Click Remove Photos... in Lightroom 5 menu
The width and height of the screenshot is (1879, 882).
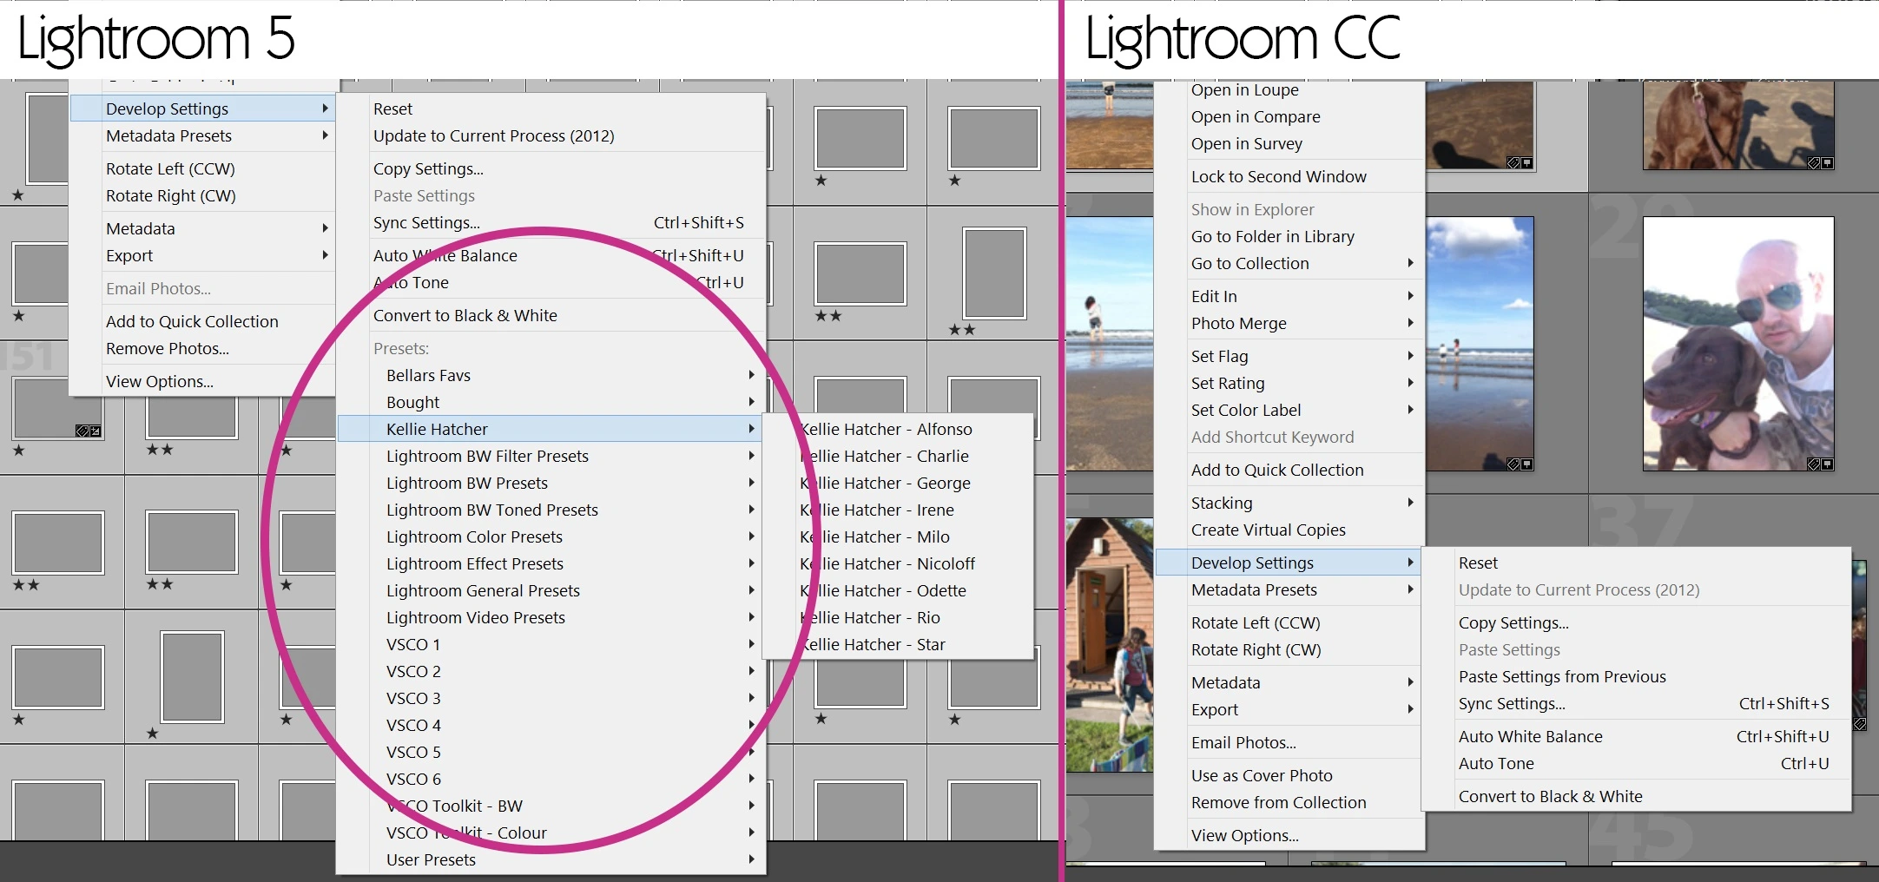(x=201, y=348)
